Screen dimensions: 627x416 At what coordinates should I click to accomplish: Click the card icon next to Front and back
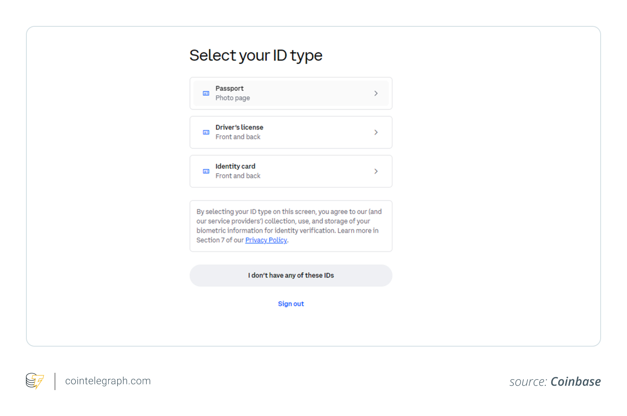pos(206,132)
